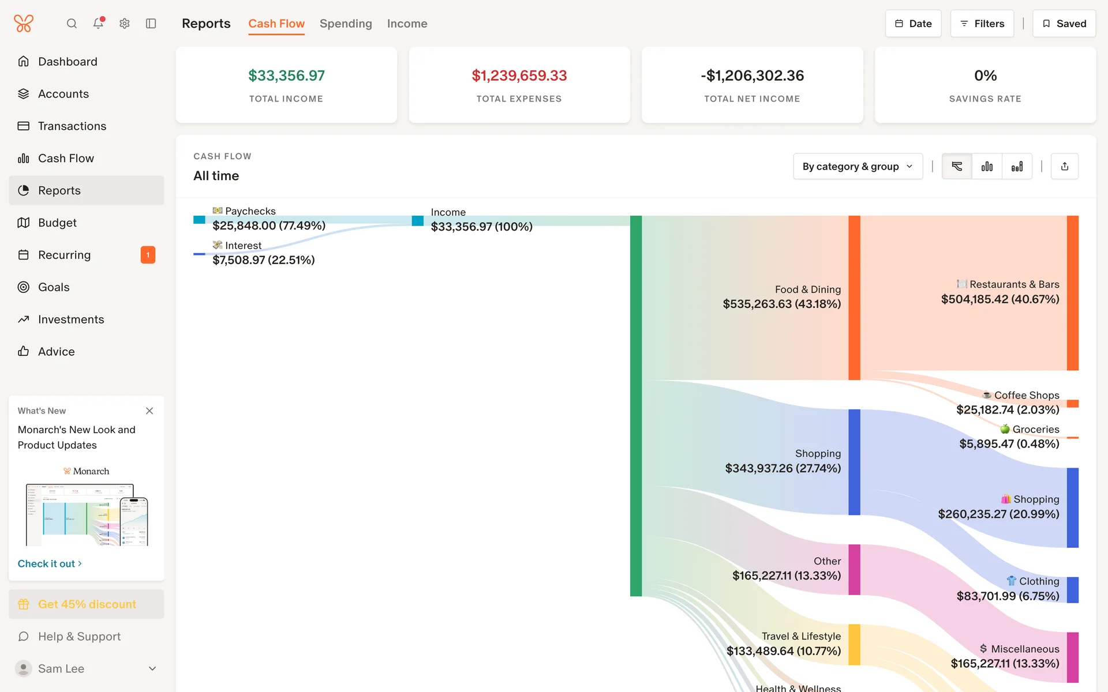Switch to the Income tab
The width and height of the screenshot is (1108, 692).
407,24
